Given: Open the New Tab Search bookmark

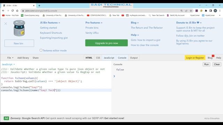Looking at the screenshot, I should 156,15.
